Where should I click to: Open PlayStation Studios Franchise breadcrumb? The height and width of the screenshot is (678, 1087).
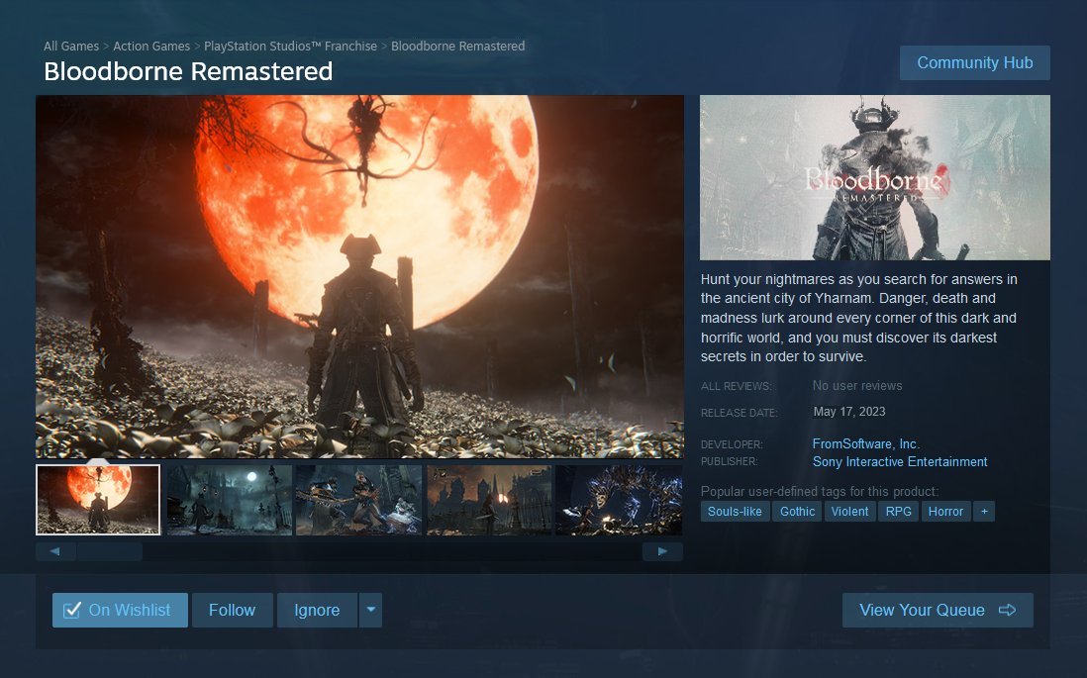pos(290,47)
